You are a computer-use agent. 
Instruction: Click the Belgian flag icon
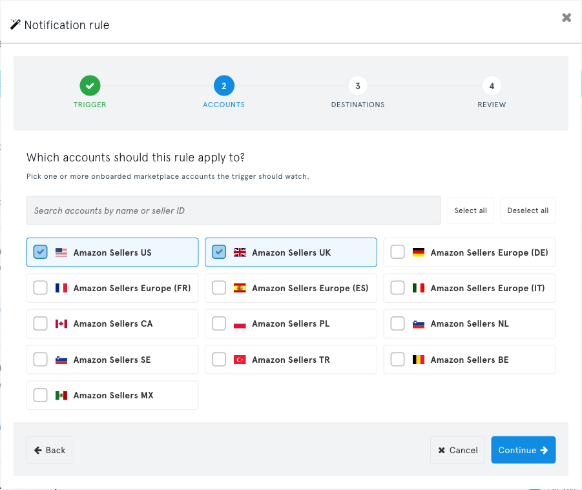419,360
